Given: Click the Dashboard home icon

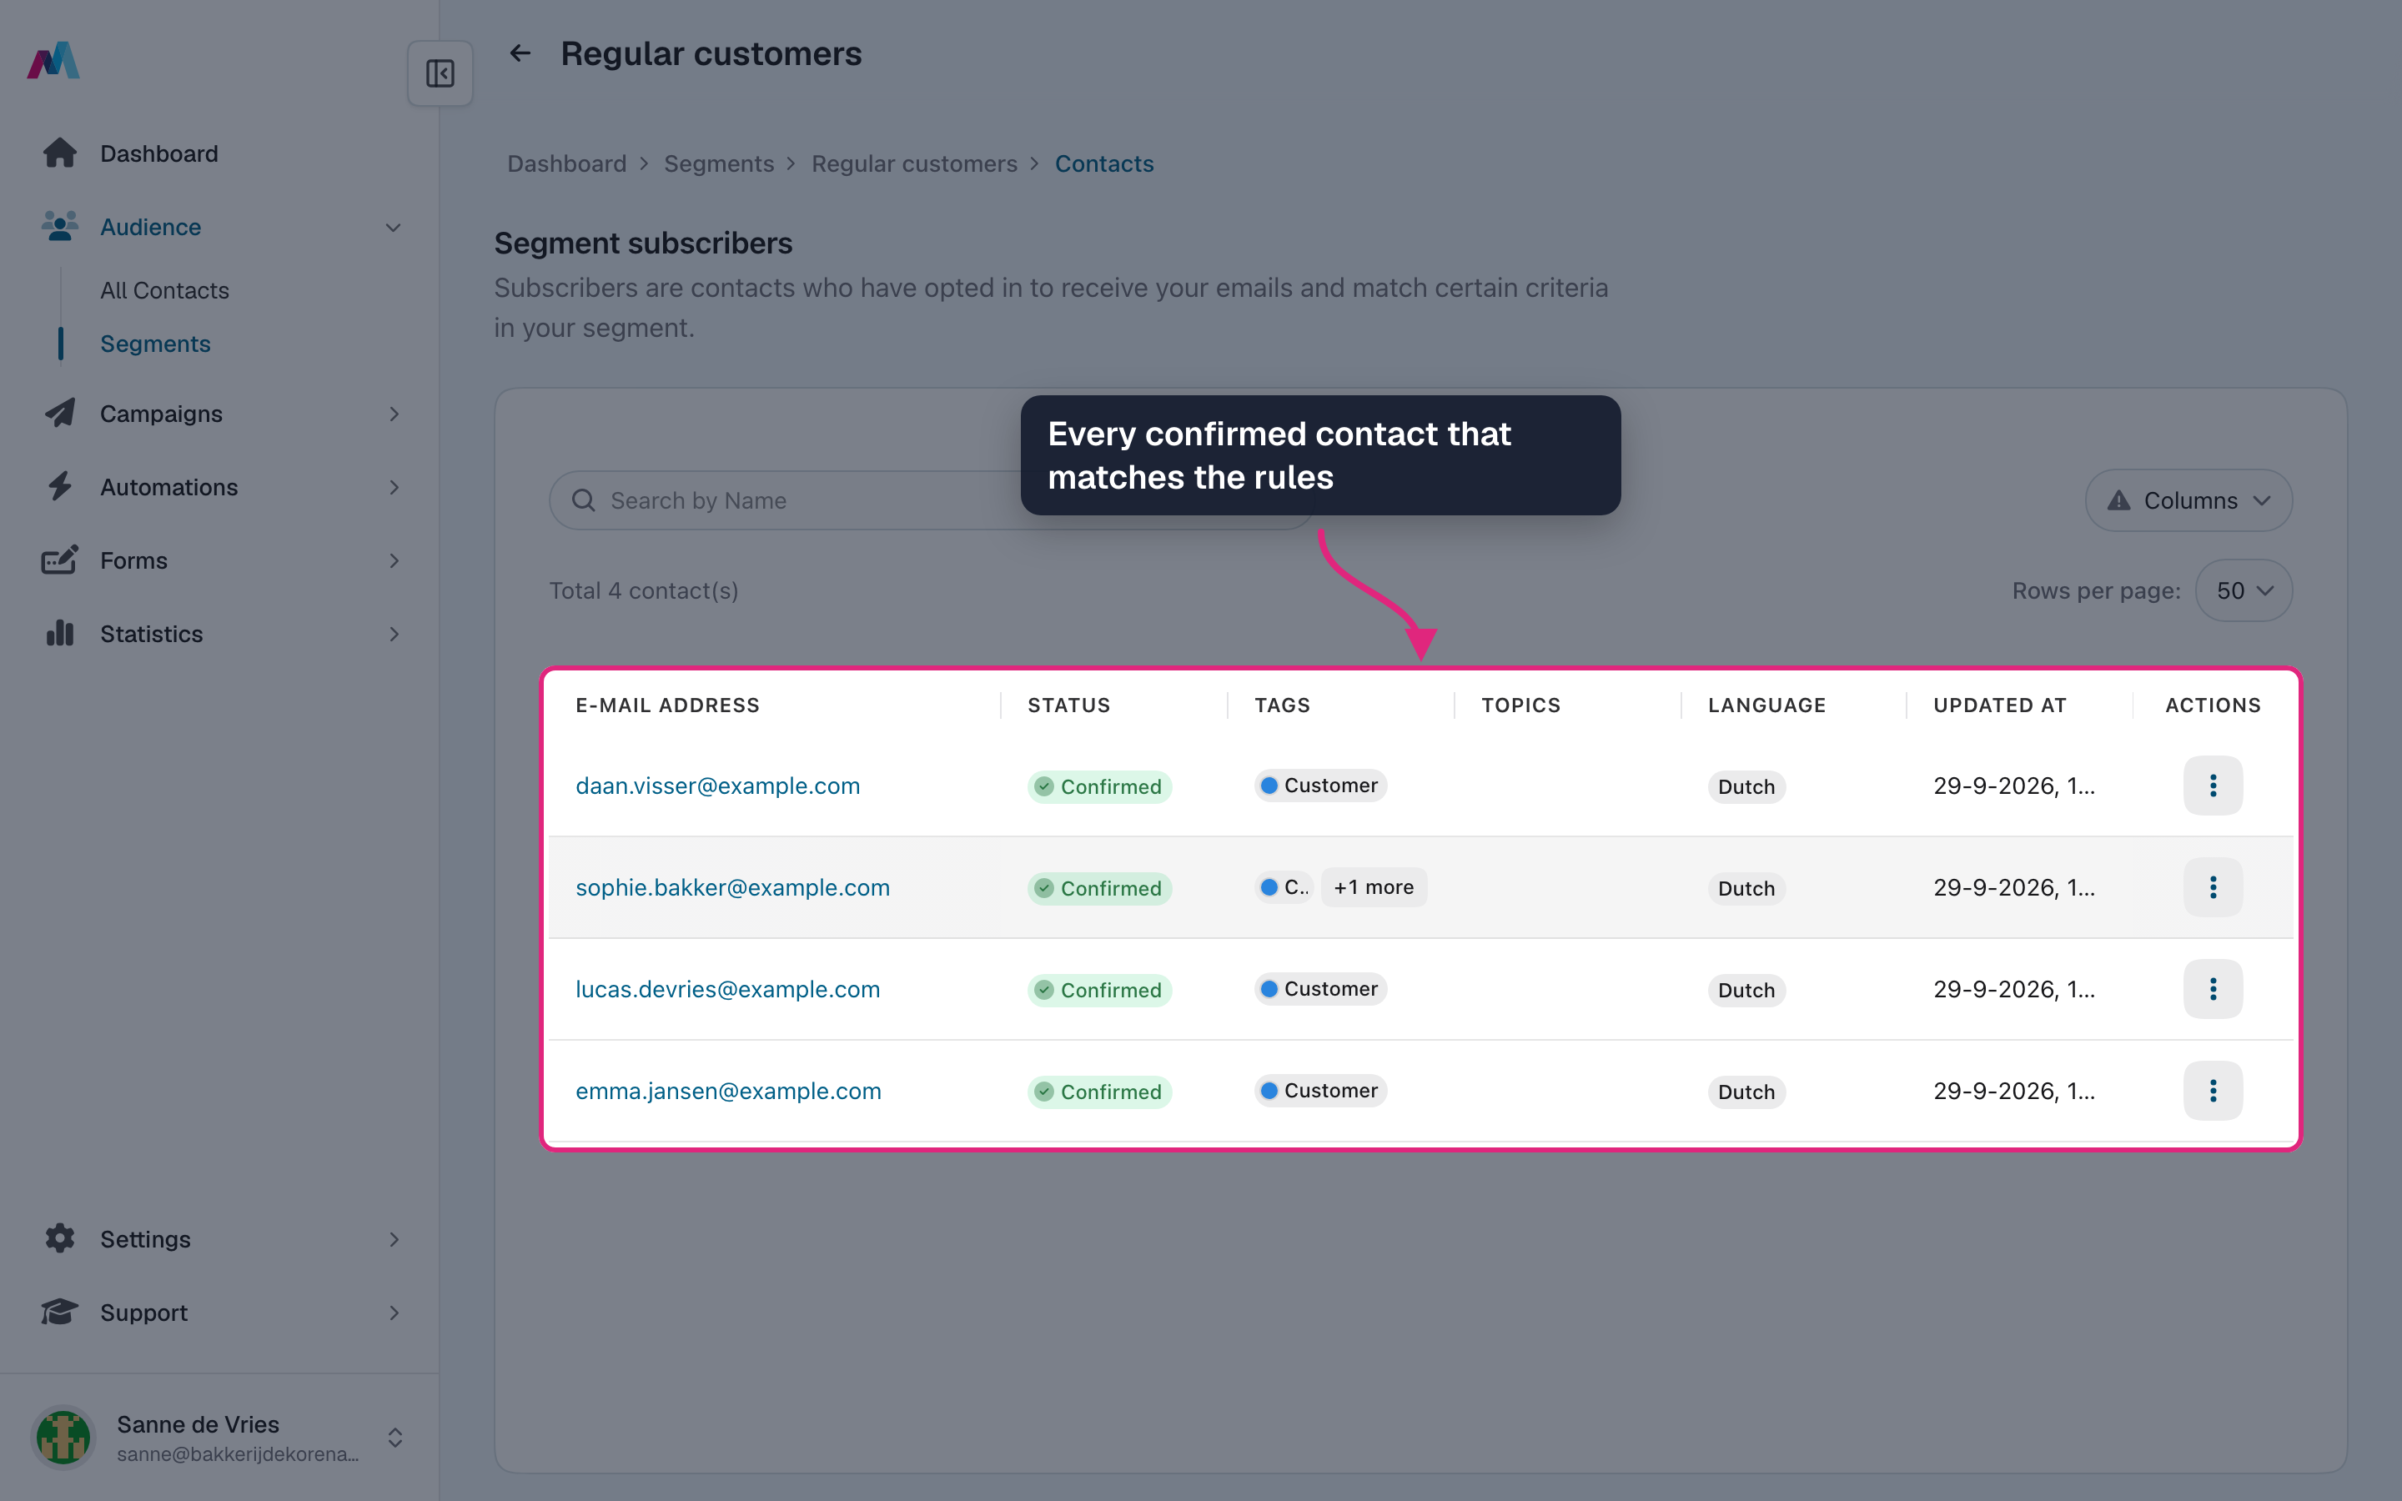Looking at the screenshot, I should [x=59, y=153].
